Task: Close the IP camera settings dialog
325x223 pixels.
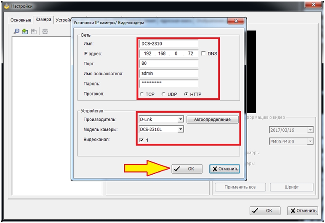Action: pos(236,21)
